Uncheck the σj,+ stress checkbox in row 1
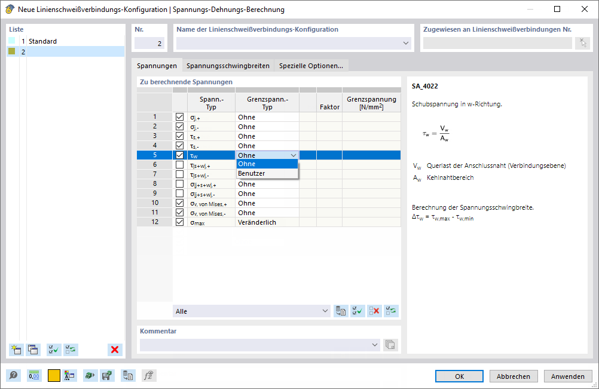This screenshot has height=389, width=599. 179,117
